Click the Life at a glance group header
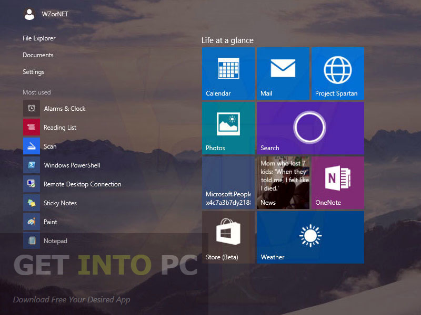 point(227,40)
